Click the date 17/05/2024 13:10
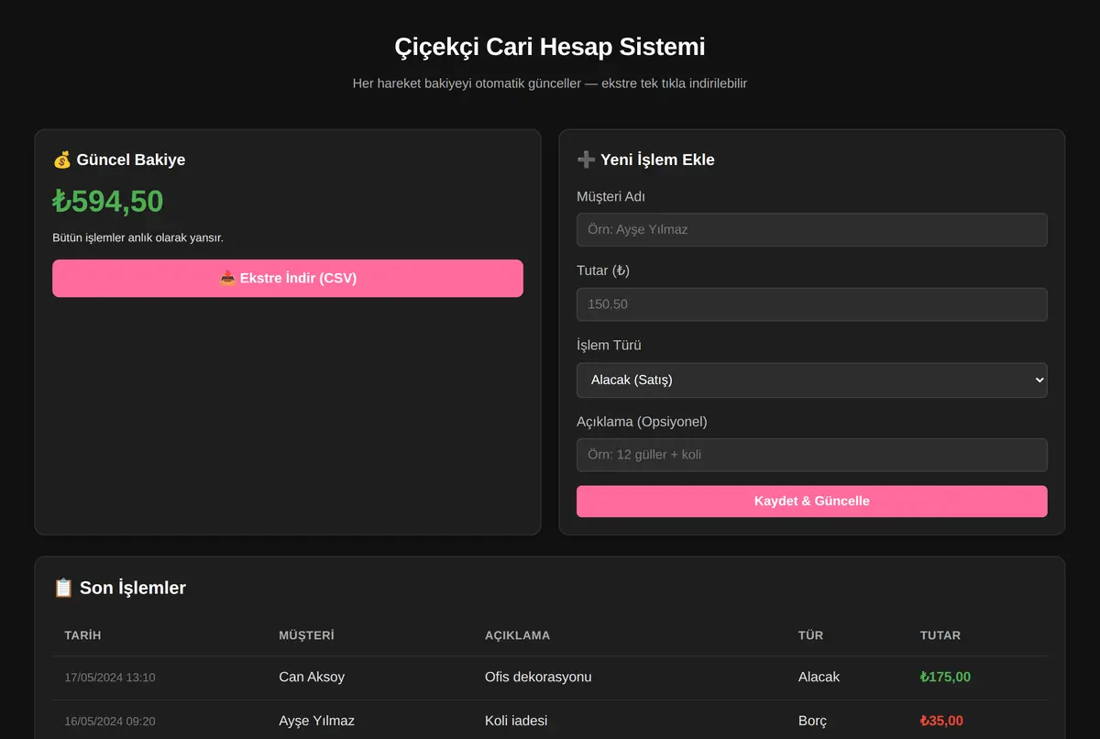 [x=110, y=678]
